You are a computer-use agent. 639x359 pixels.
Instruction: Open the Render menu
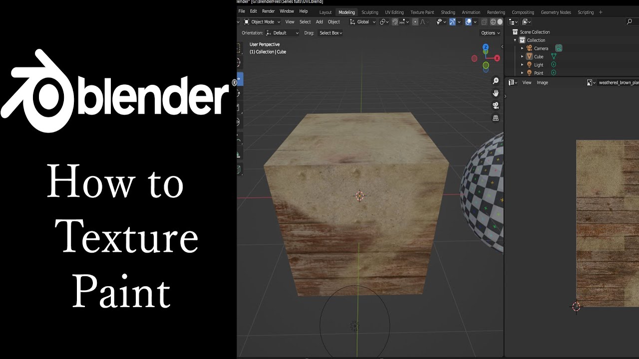(x=269, y=11)
